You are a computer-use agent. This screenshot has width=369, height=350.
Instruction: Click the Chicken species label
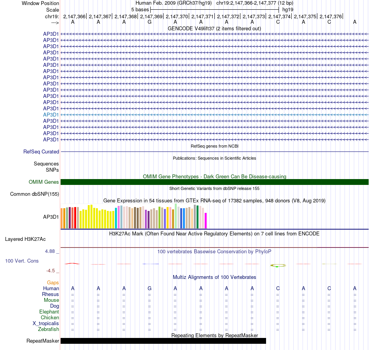point(50,317)
